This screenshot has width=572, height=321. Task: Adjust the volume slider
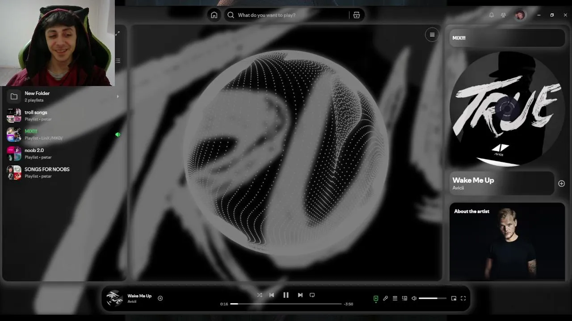tap(432, 298)
